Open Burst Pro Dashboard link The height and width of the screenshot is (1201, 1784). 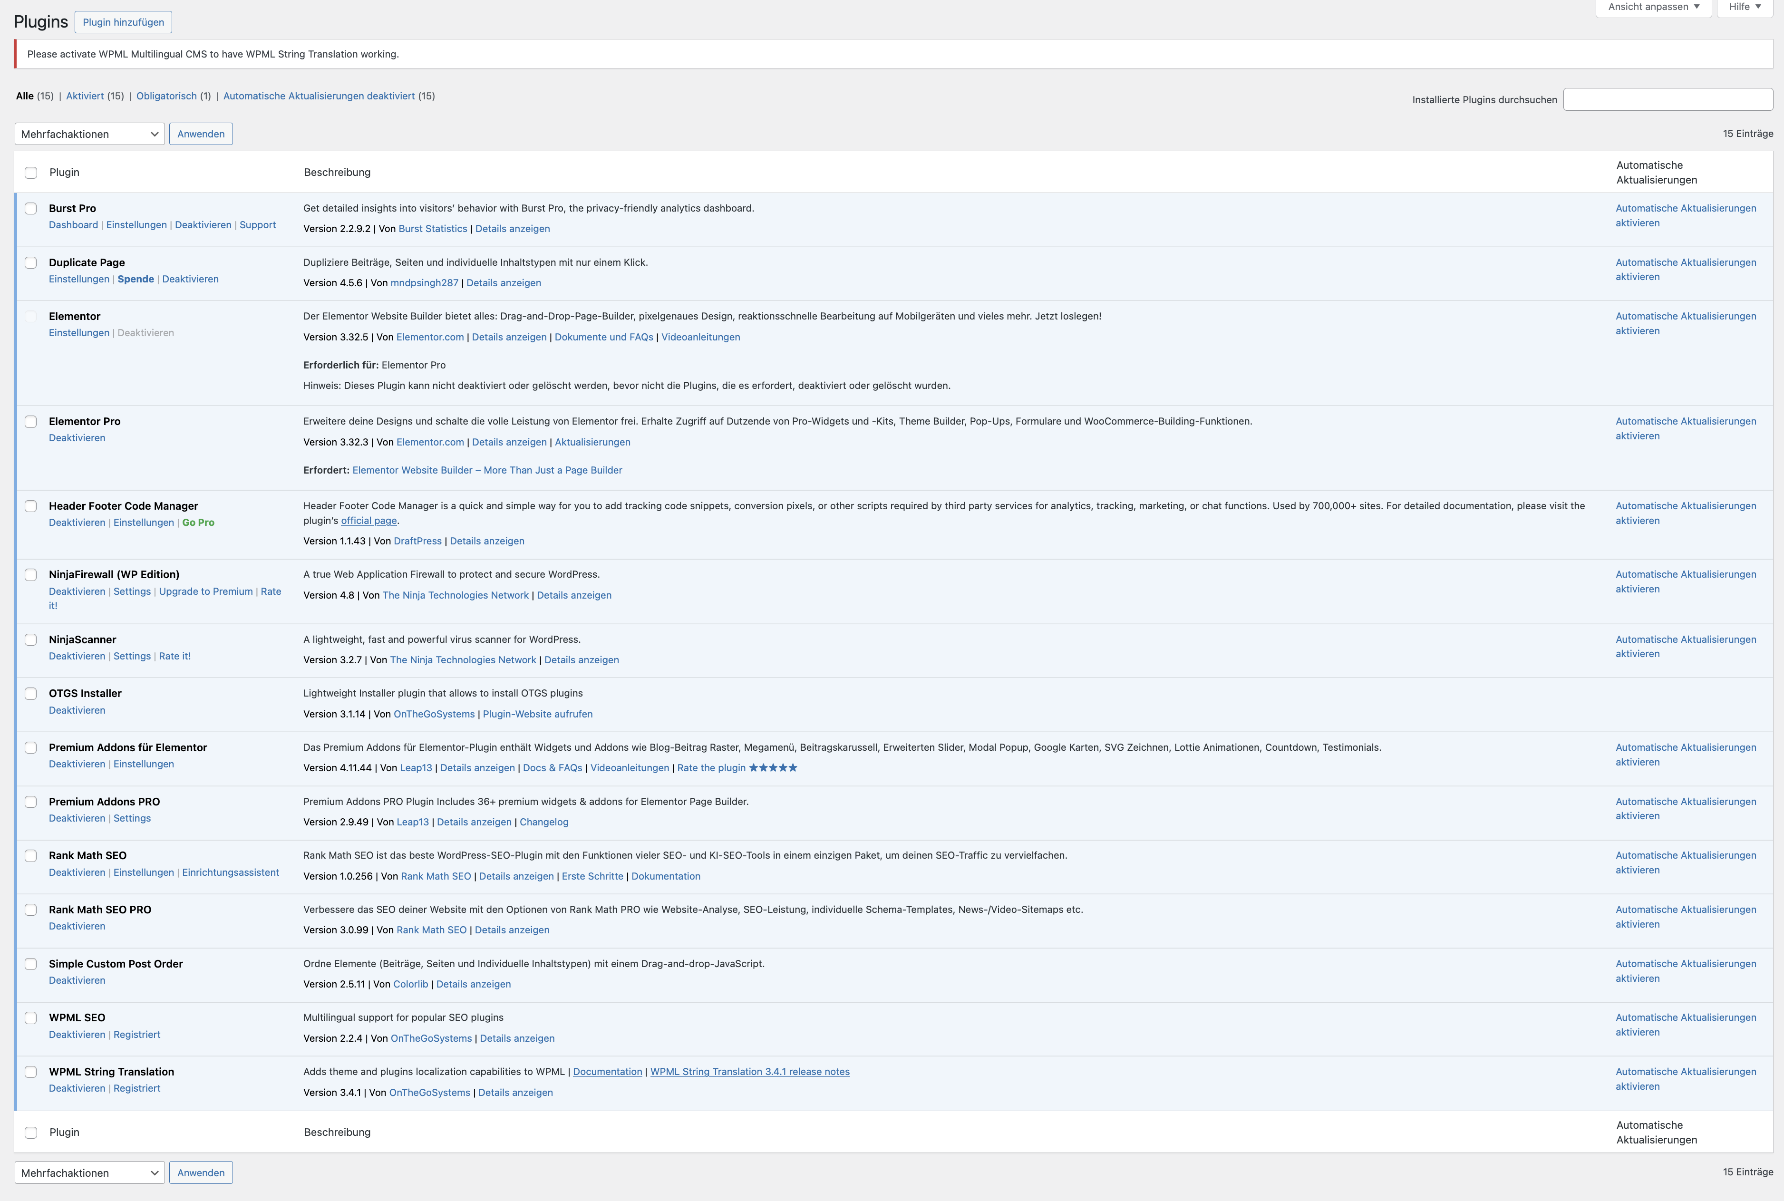click(74, 224)
